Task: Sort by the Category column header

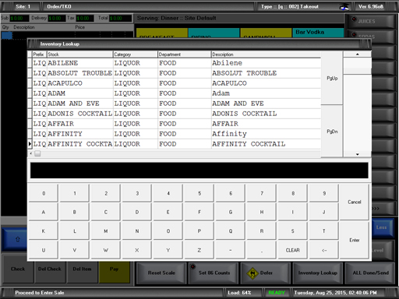Action: click(136, 55)
